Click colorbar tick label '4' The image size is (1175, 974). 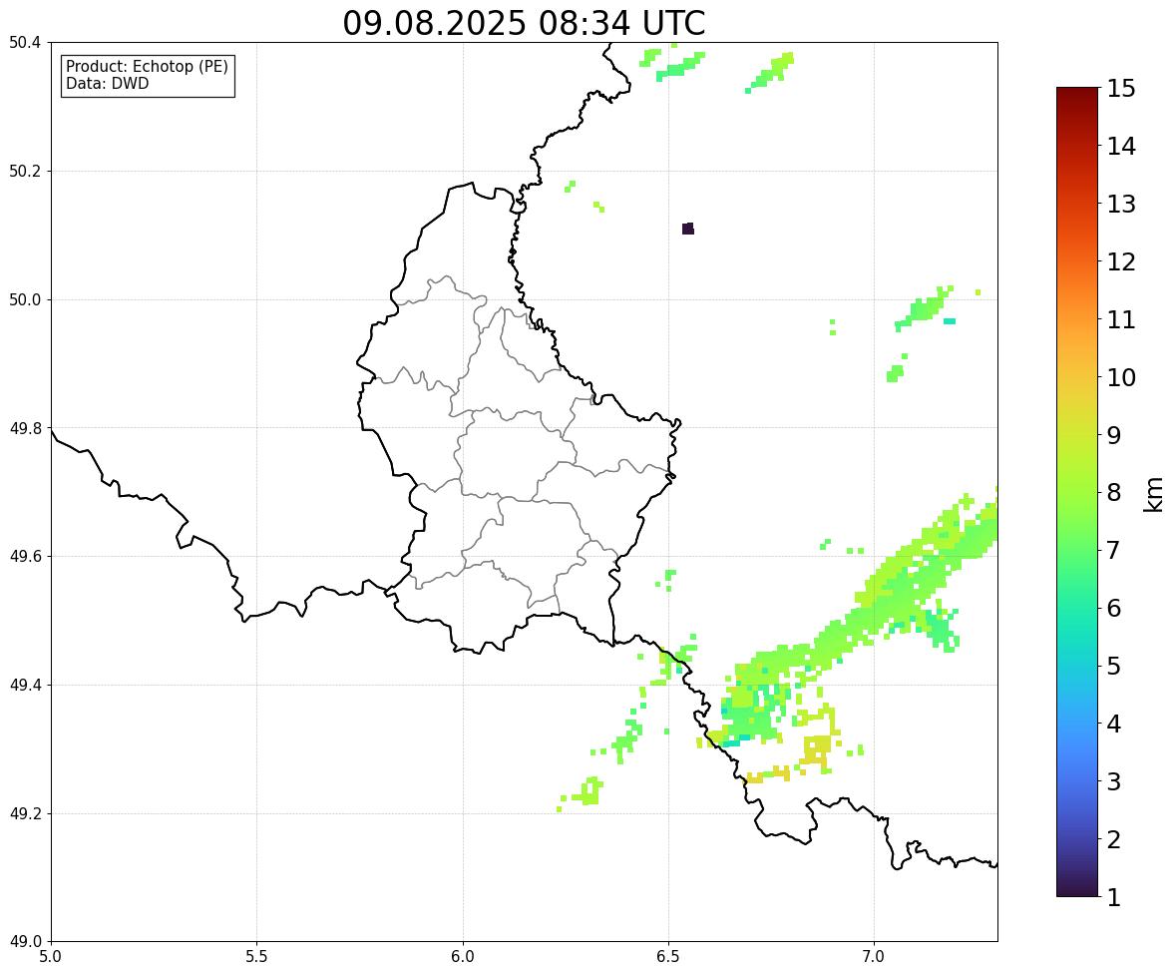[1113, 724]
